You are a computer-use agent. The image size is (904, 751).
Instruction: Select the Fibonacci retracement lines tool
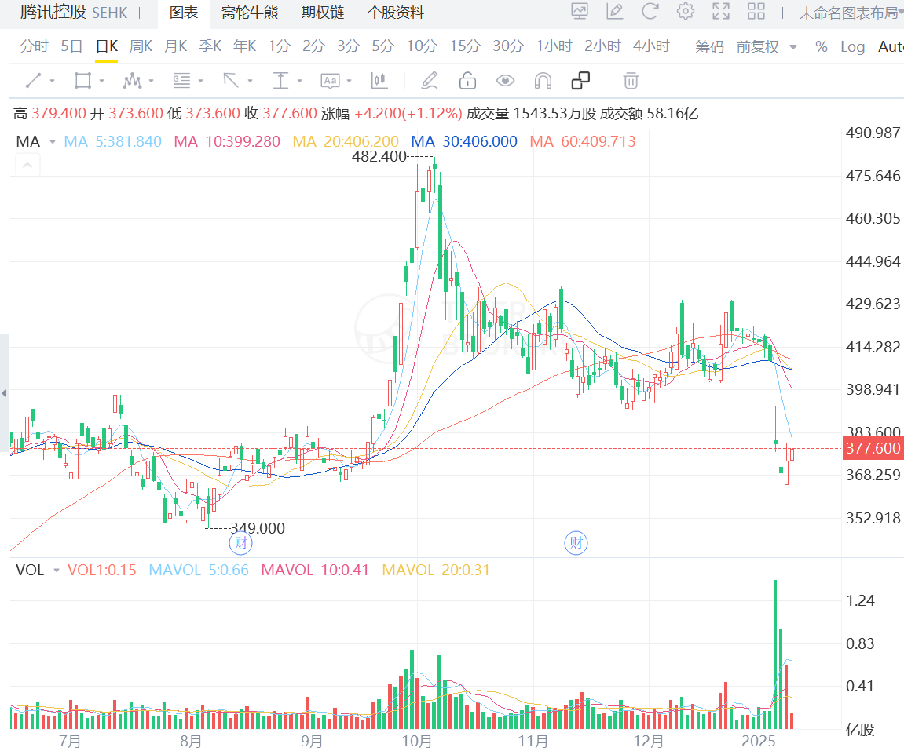pyautogui.click(x=181, y=81)
